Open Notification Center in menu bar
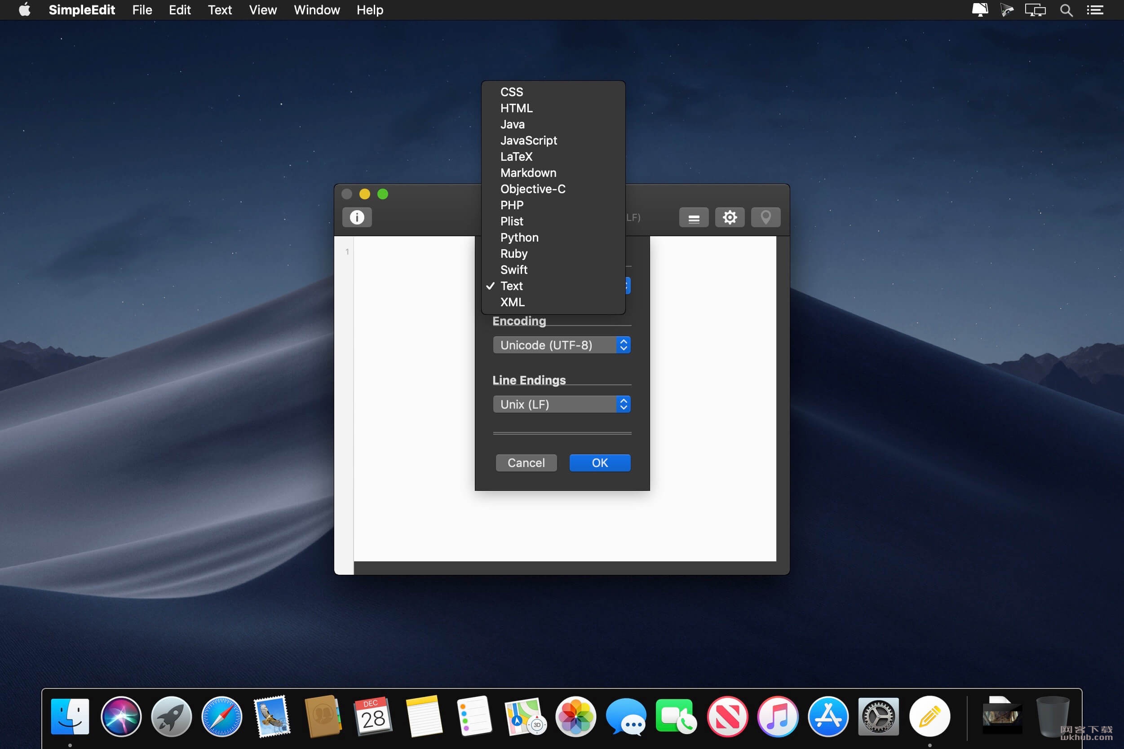 (1095, 10)
